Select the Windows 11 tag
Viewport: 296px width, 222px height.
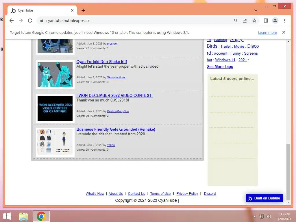point(225,60)
